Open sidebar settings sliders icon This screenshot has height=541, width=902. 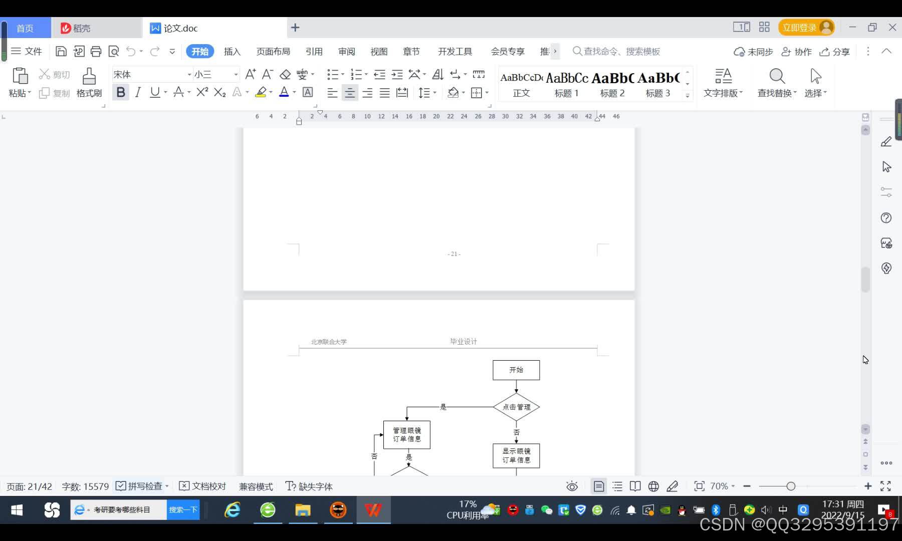tap(886, 192)
